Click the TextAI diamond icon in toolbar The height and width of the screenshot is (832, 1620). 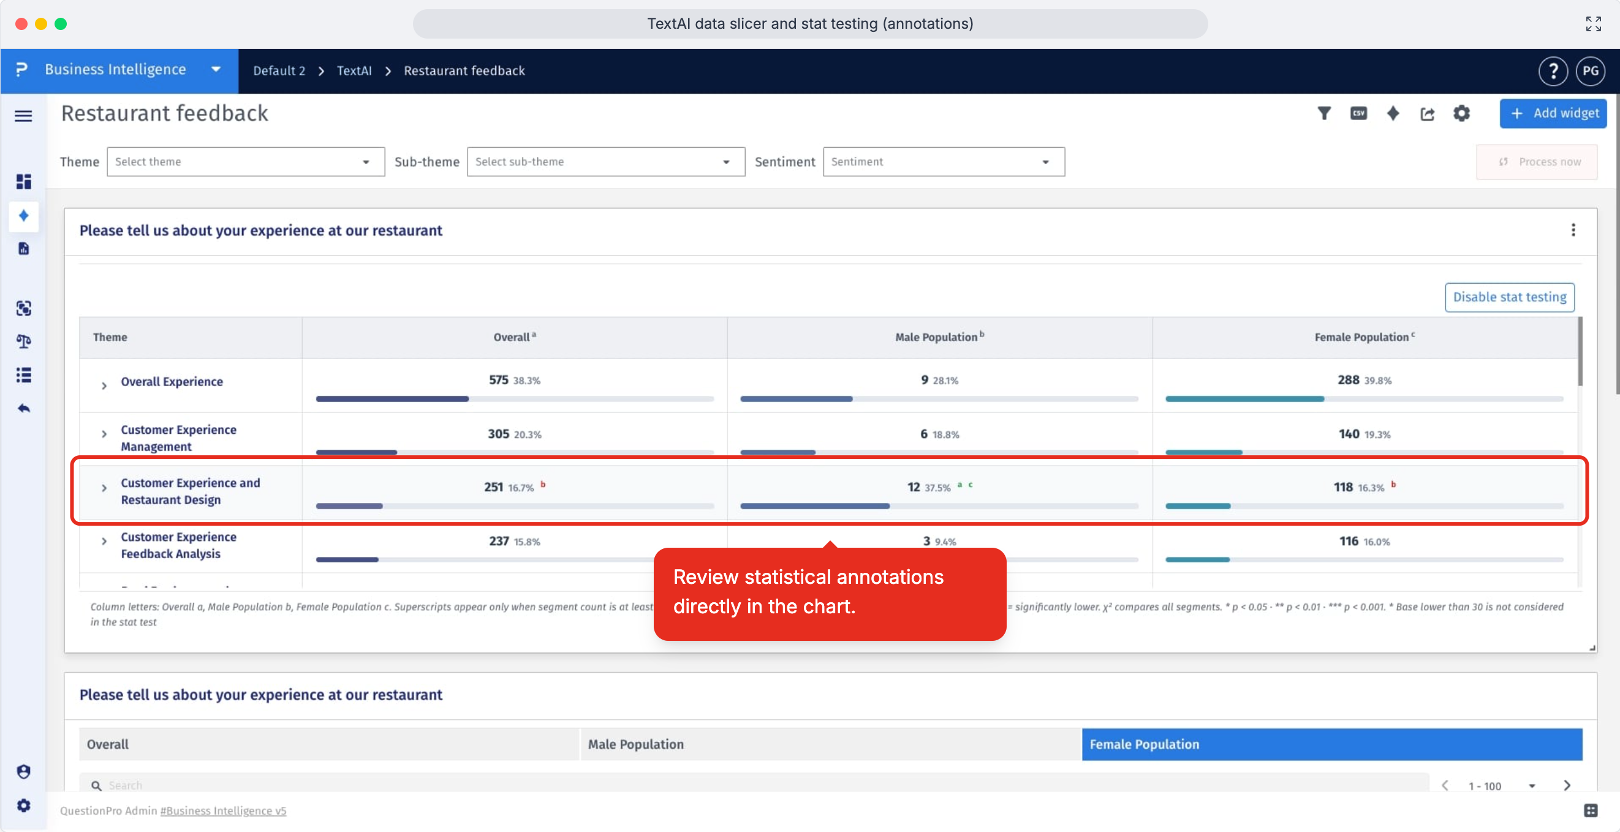[x=1393, y=113]
